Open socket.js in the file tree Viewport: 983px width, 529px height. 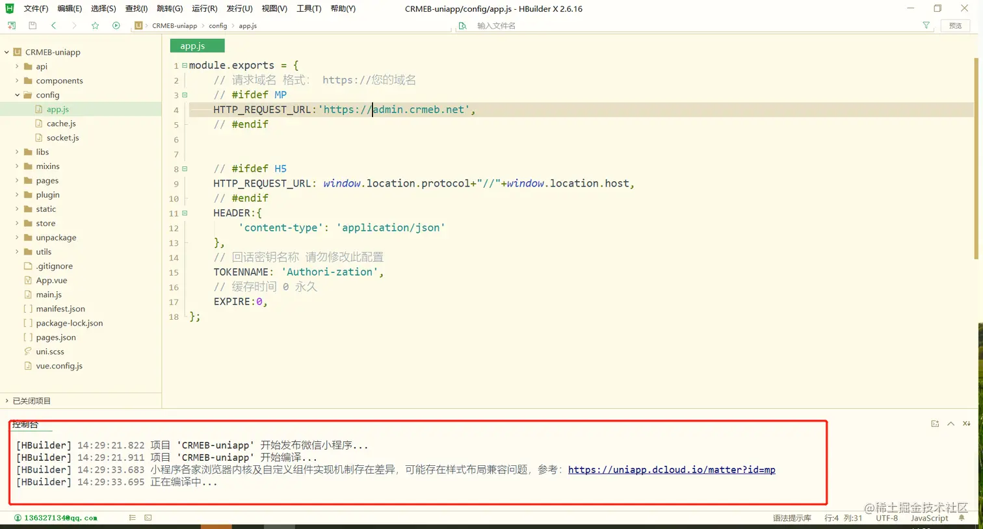click(62, 138)
